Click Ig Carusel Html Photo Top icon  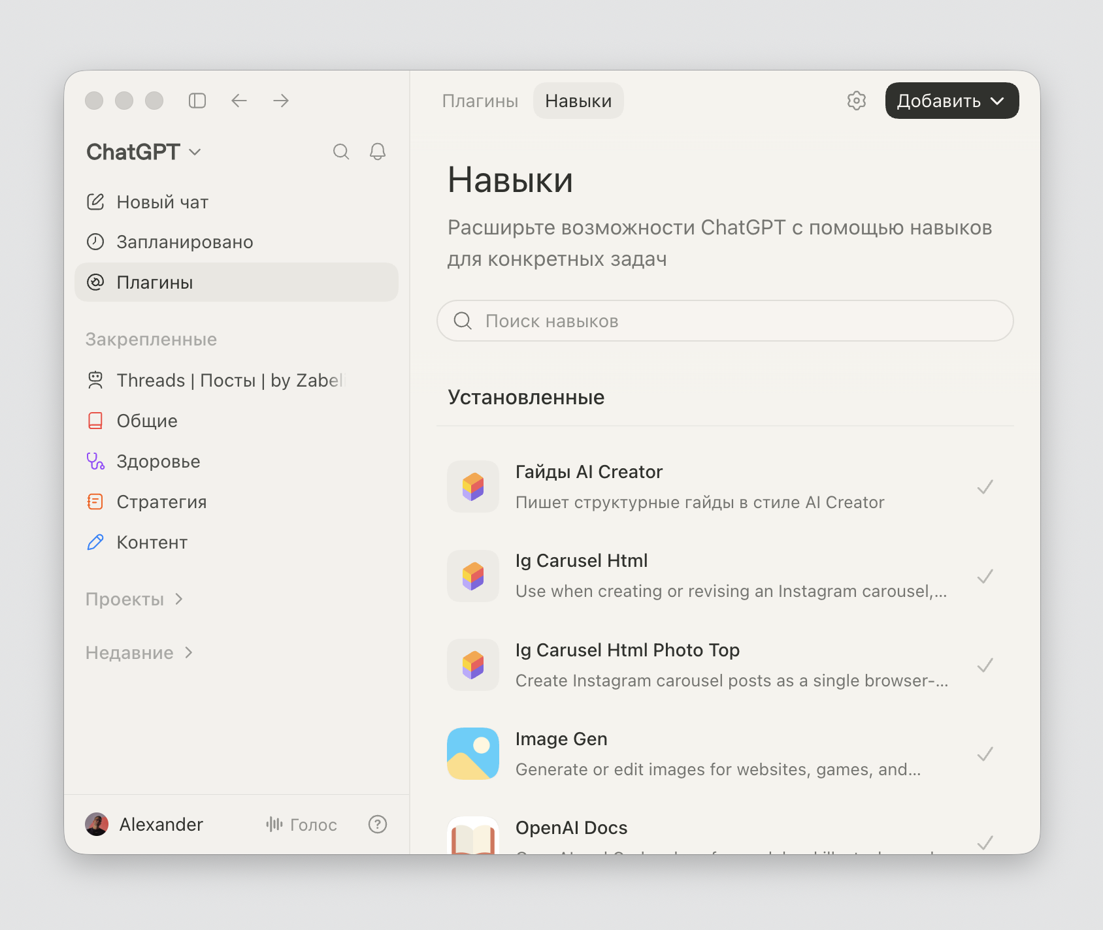[x=473, y=665]
